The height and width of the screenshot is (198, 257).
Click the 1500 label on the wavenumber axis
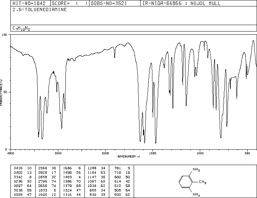153,153
